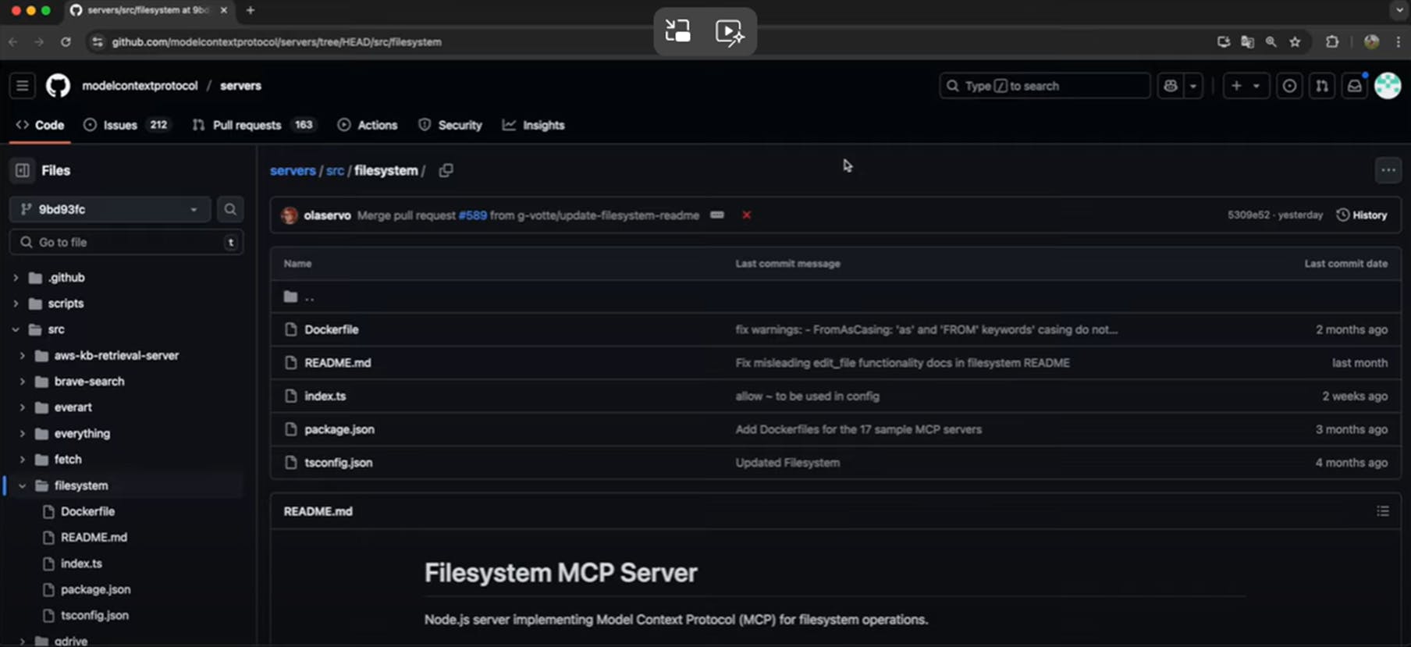The height and width of the screenshot is (647, 1411).
Task: Click the Go to file input
Action: tap(125, 243)
